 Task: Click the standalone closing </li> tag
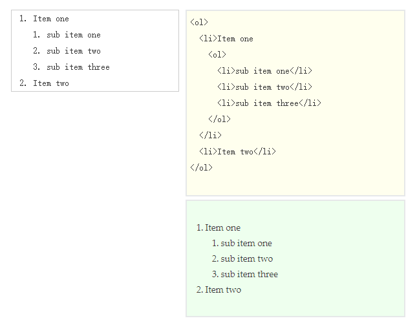pos(210,136)
